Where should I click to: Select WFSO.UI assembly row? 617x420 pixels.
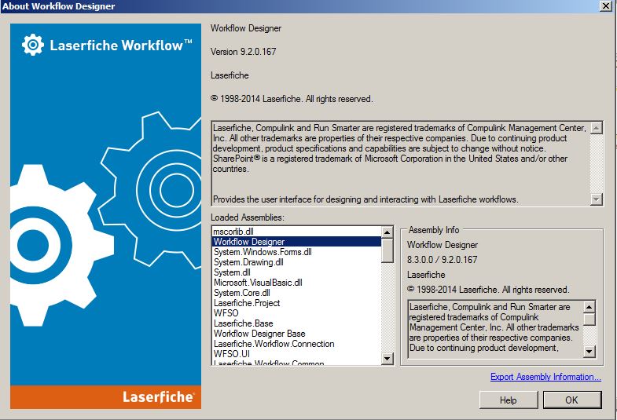pos(296,354)
